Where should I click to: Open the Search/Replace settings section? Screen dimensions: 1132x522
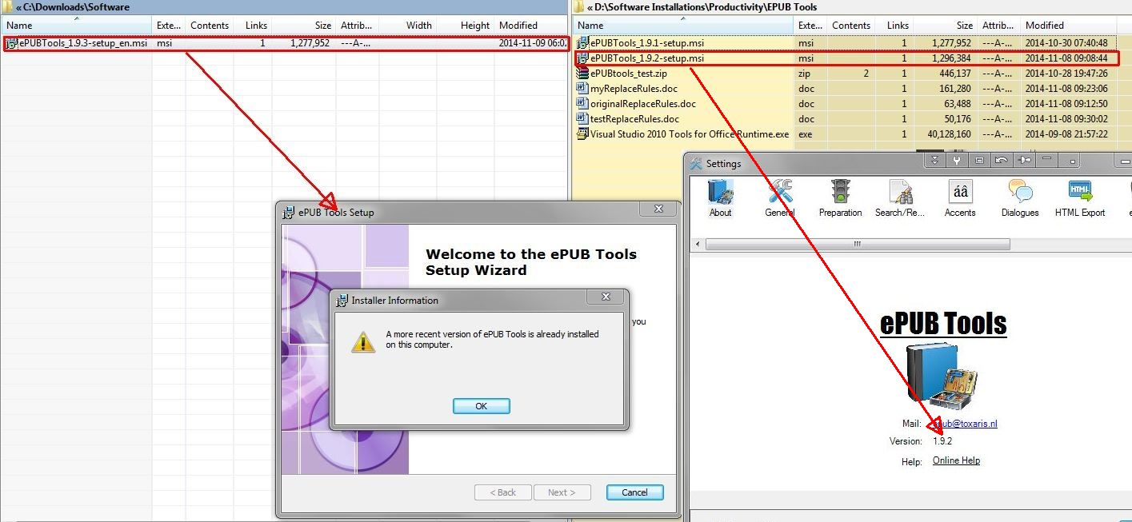pyautogui.click(x=900, y=197)
